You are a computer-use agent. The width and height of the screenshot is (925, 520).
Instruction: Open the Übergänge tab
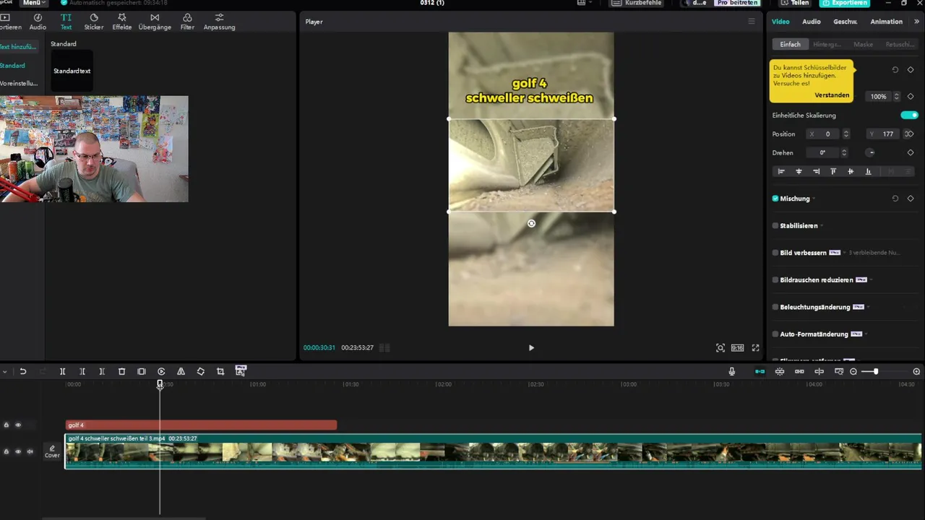(155, 22)
